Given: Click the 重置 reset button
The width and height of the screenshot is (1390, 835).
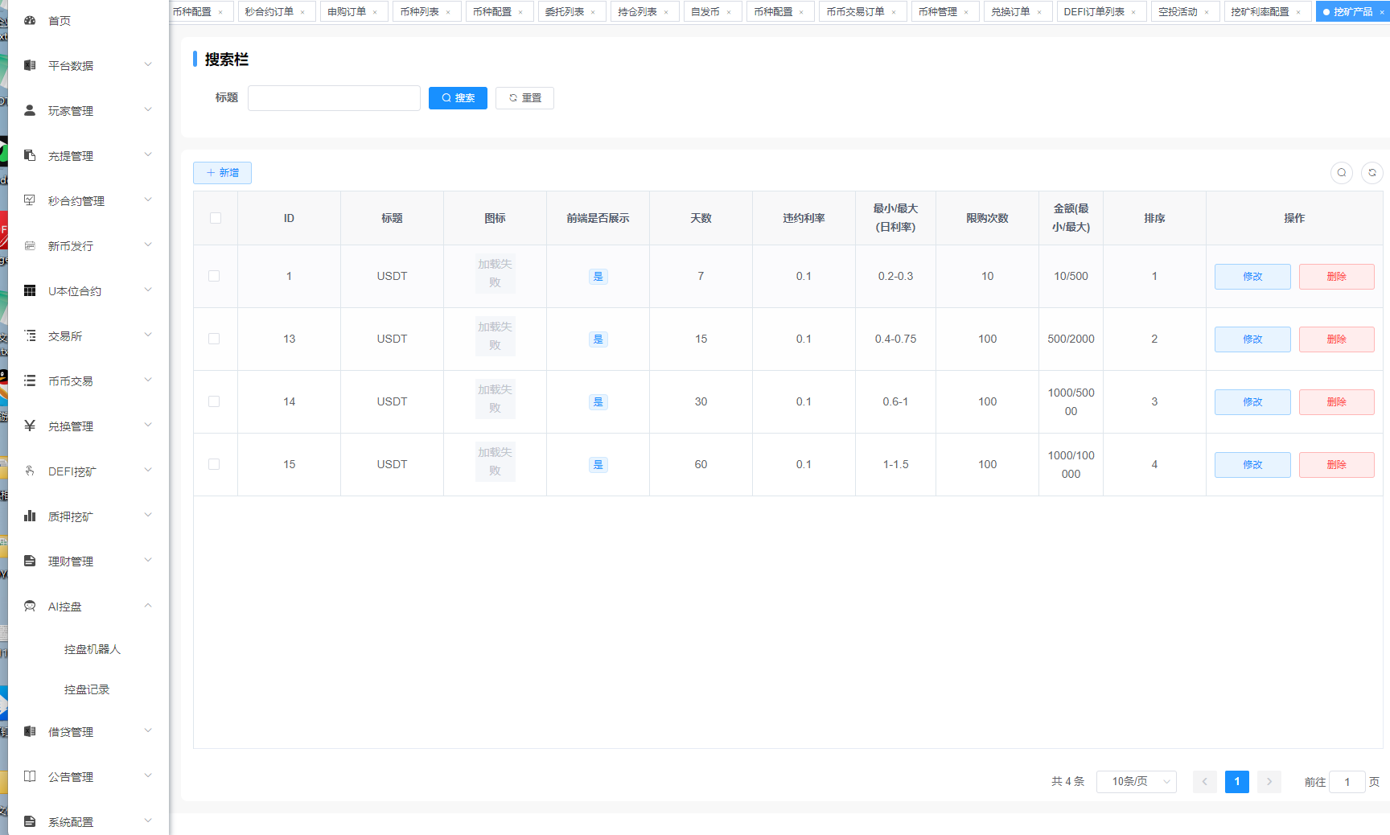Looking at the screenshot, I should pos(524,98).
